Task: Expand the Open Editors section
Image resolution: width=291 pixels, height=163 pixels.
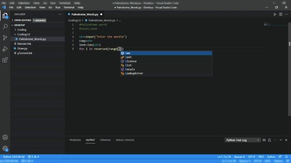Action: pos(23,20)
